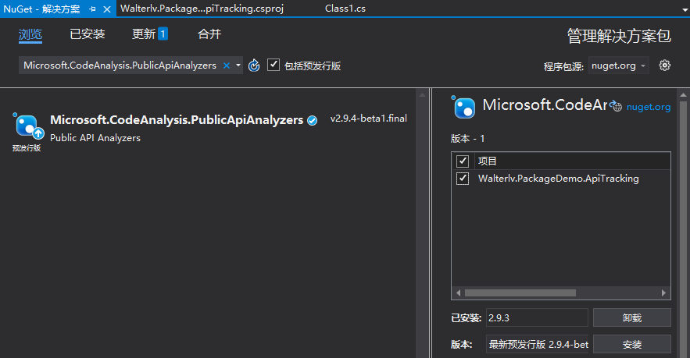Open the nuget.org link
The height and width of the screenshot is (358, 690).
pyautogui.click(x=649, y=107)
